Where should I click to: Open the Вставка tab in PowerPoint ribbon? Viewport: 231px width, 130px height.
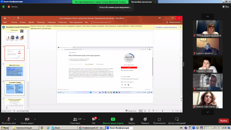(23, 22)
